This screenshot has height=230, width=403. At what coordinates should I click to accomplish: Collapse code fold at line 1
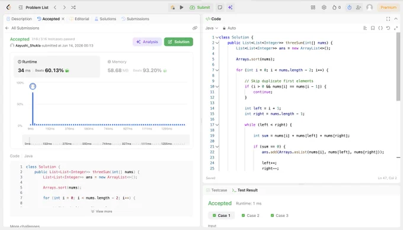217,37
